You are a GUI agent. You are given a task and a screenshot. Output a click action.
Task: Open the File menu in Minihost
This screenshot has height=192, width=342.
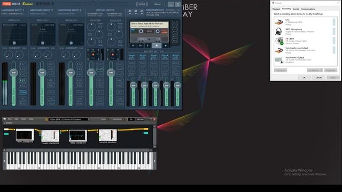(x=10, y=119)
